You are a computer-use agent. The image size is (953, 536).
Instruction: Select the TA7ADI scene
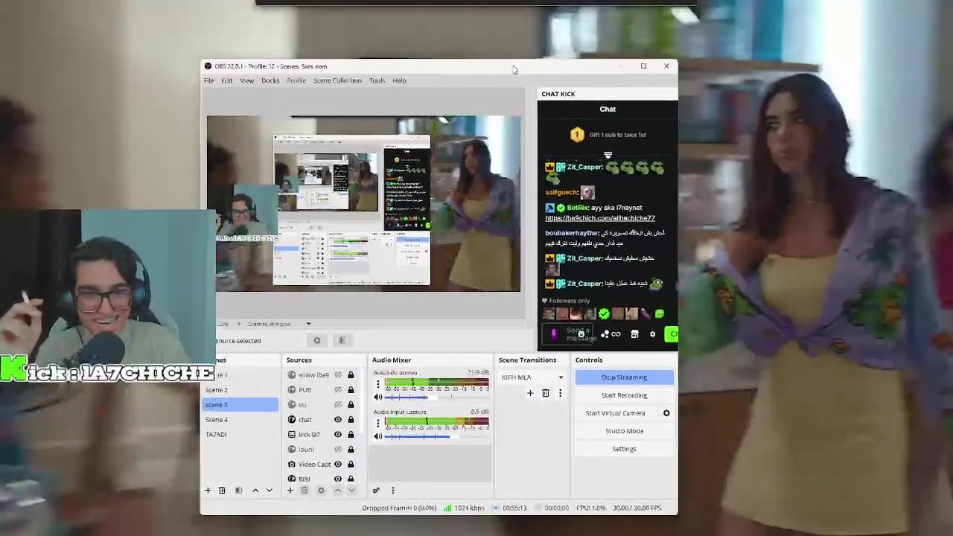pyautogui.click(x=240, y=434)
